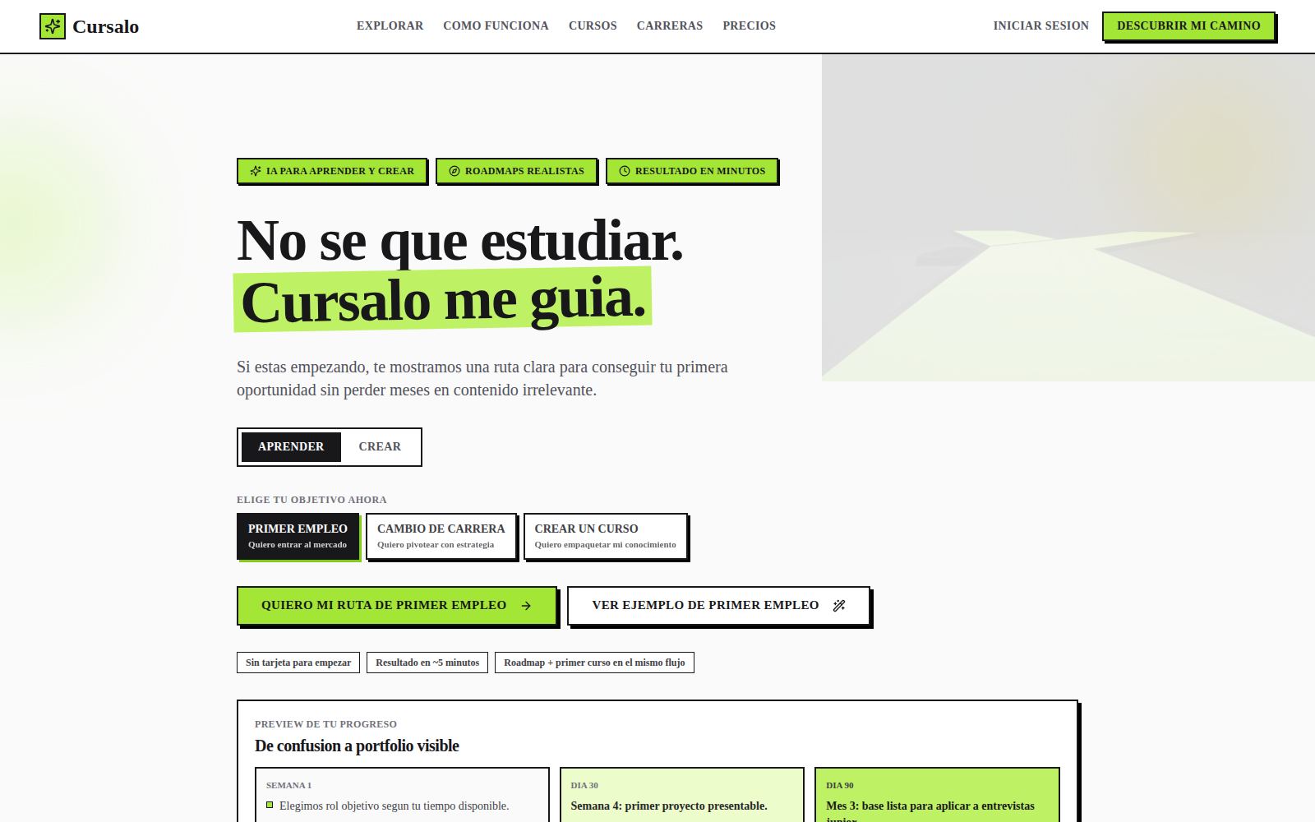
Task: Click the green checkbox beside 'Elegimos rol objetivo'
Action: point(269,806)
